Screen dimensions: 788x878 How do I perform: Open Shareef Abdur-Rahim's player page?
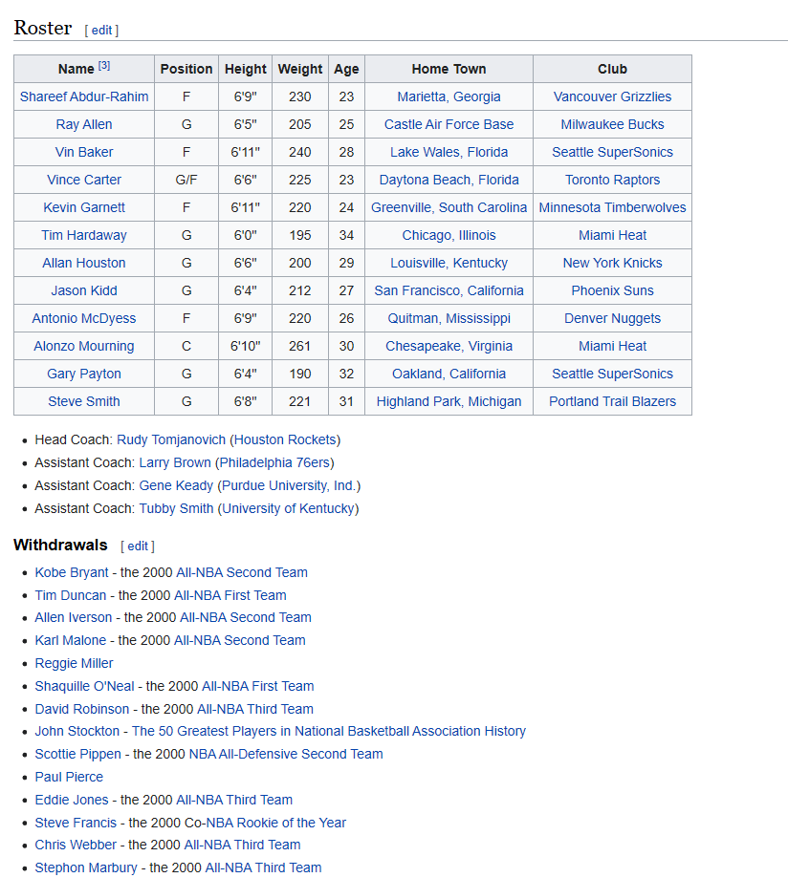[84, 96]
